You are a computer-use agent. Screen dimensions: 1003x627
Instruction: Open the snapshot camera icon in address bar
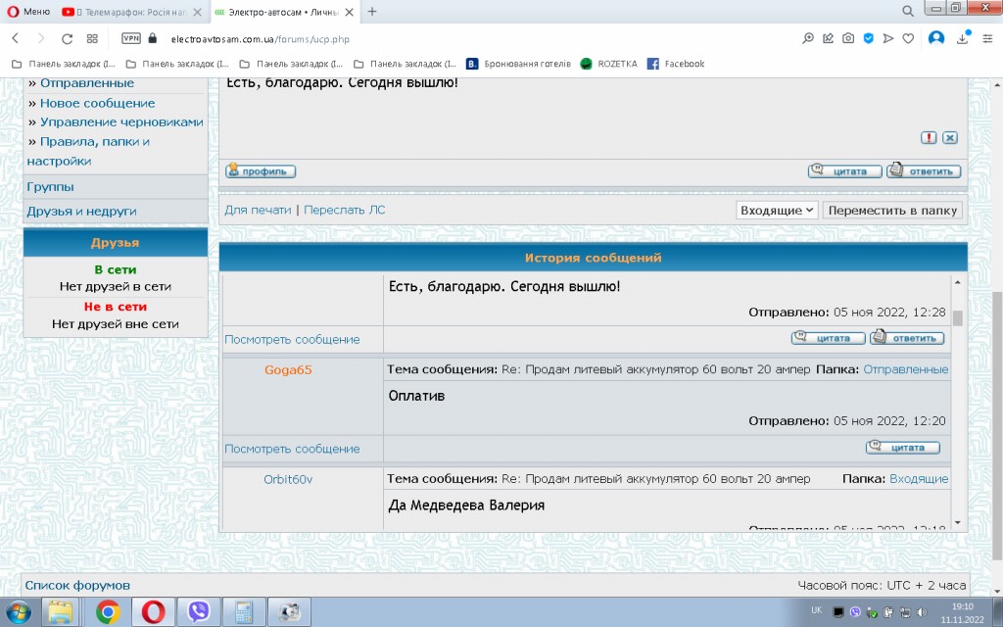coord(848,39)
